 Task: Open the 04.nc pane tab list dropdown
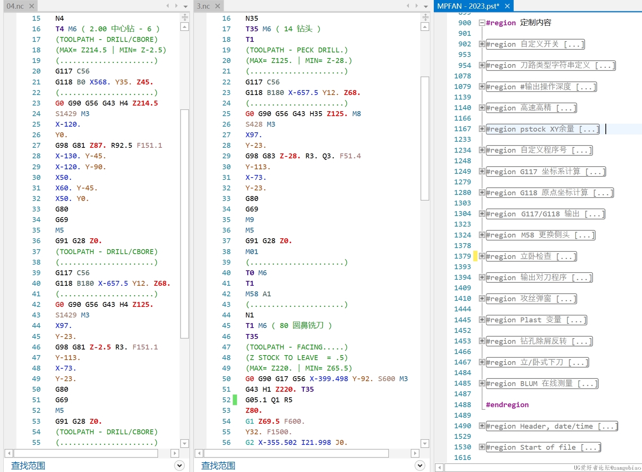coord(186,6)
